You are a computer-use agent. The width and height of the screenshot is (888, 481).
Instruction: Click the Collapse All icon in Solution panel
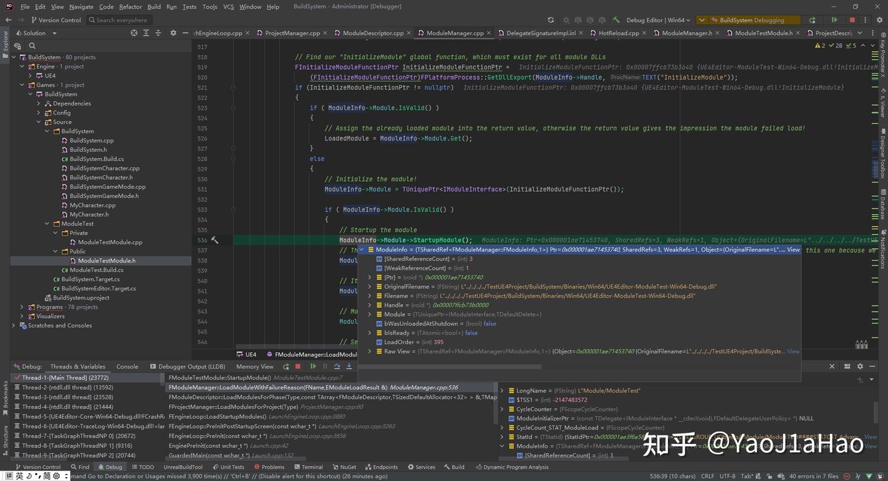click(x=157, y=33)
